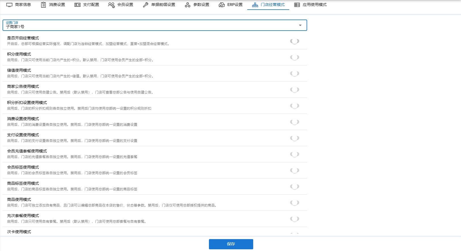The height and width of the screenshot is (251, 461).
Task: Click the description under 充次套餐使用模式
Action: point(77,222)
